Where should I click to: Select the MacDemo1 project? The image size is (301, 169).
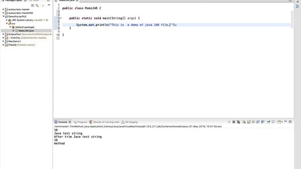coord(15,41)
